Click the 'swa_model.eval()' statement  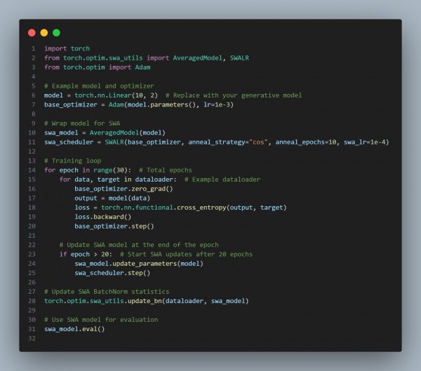click(74, 328)
